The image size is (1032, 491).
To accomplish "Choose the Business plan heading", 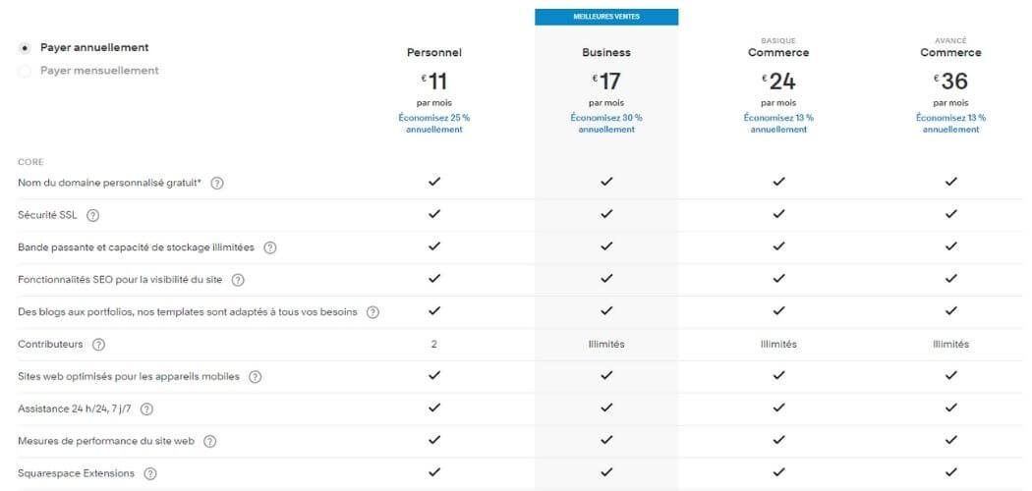I will 606,53.
